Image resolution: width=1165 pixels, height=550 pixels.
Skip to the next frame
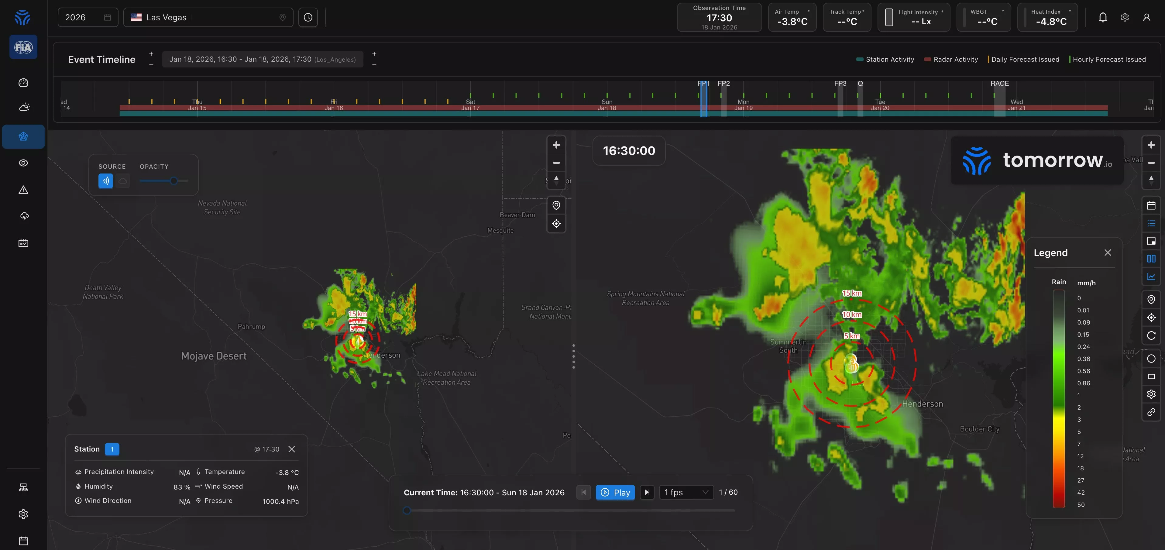pos(647,492)
